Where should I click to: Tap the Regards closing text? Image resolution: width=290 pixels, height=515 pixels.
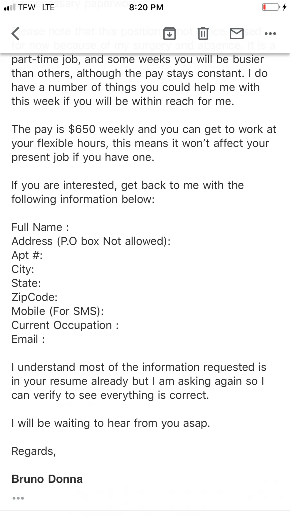[x=34, y=451]
